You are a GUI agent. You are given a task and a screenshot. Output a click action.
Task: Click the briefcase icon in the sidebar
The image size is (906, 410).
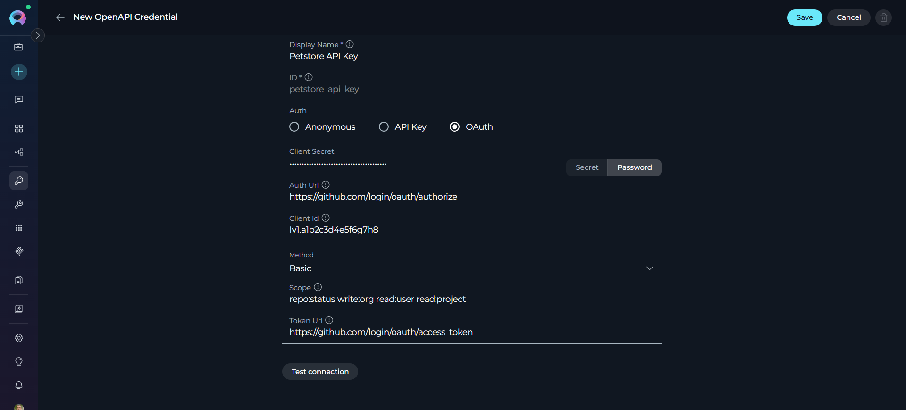click(19, 47)
